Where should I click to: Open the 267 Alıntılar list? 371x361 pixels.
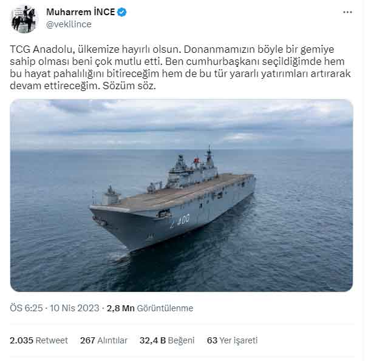coord(104,340)
